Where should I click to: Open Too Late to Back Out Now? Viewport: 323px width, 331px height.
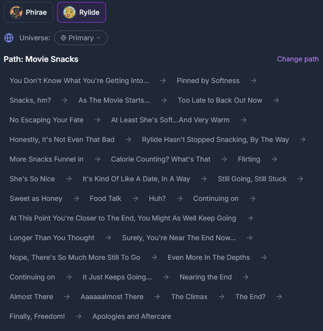220,100
